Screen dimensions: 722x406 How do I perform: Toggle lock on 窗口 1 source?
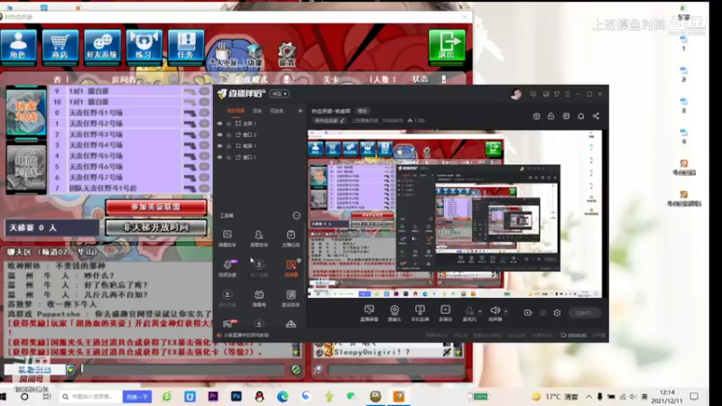(x=228, y=157)
